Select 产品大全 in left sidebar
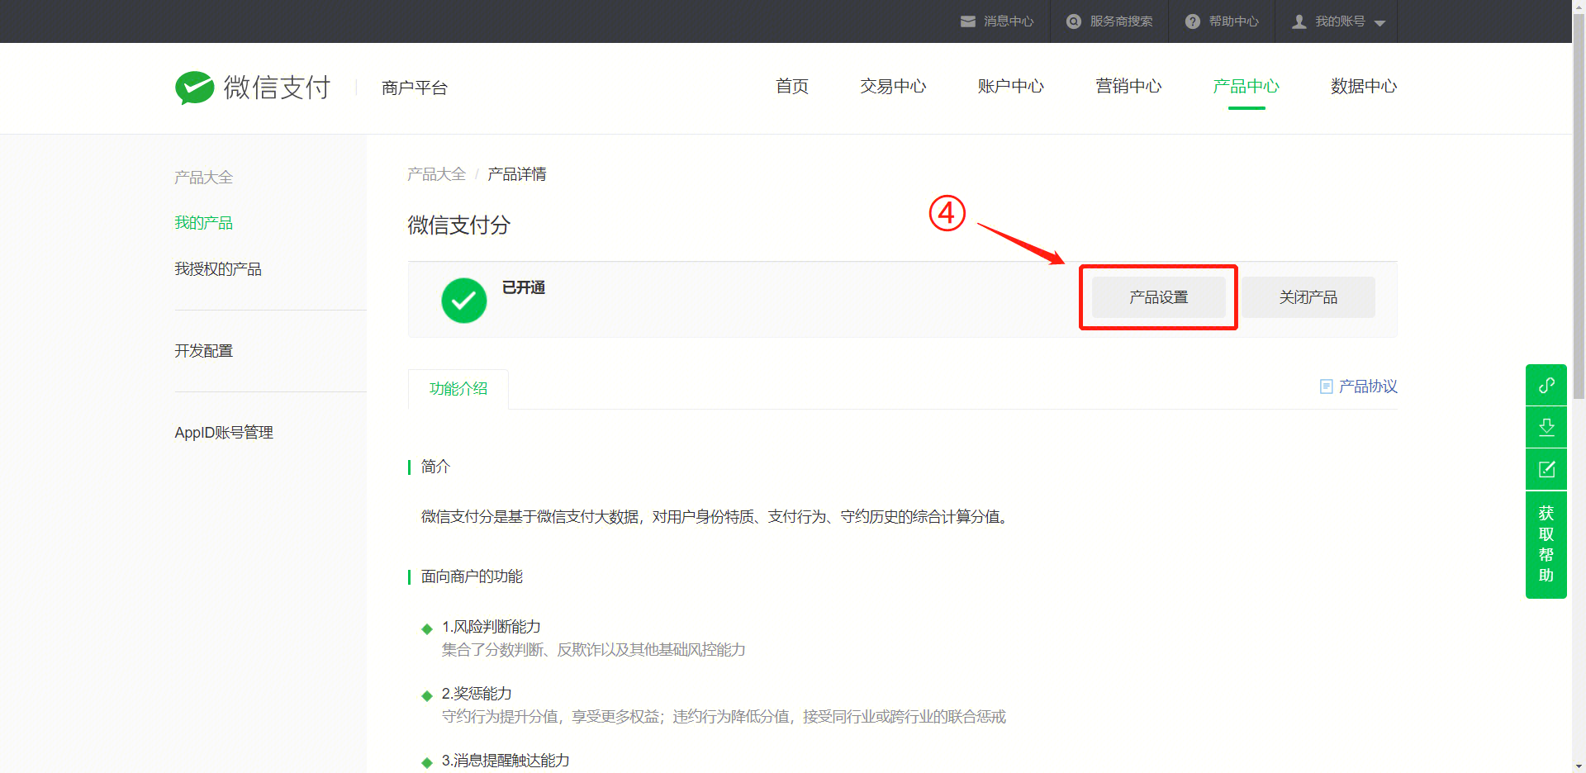This screenshot has width=1586, height=773. click(x=204, y=178)
